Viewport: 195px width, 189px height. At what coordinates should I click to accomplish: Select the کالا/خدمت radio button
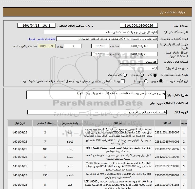pyautogui.click(x=125, y=75)
